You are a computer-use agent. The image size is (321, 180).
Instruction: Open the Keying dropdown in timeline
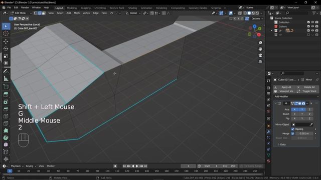click(x=31, y=166)
